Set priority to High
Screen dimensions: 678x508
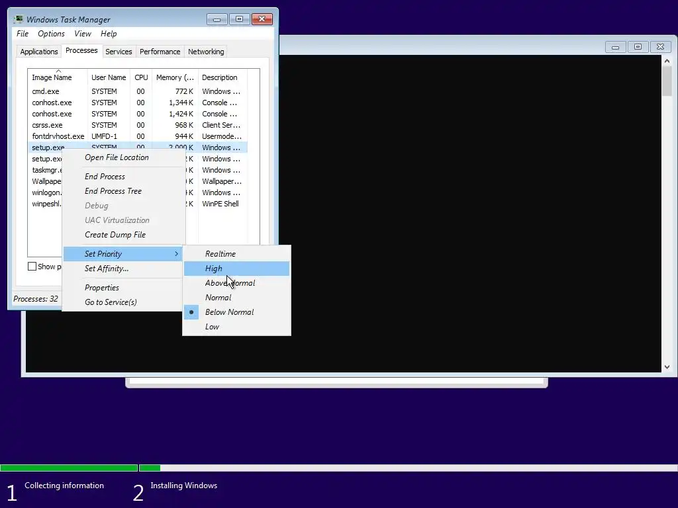pos(236,269)
